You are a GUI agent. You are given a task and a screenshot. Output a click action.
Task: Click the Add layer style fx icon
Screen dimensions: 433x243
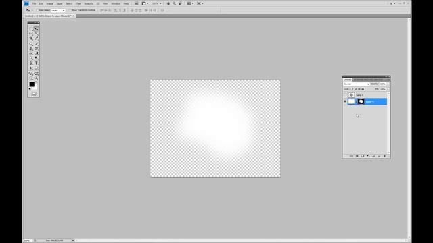click(x=357, y=156)
